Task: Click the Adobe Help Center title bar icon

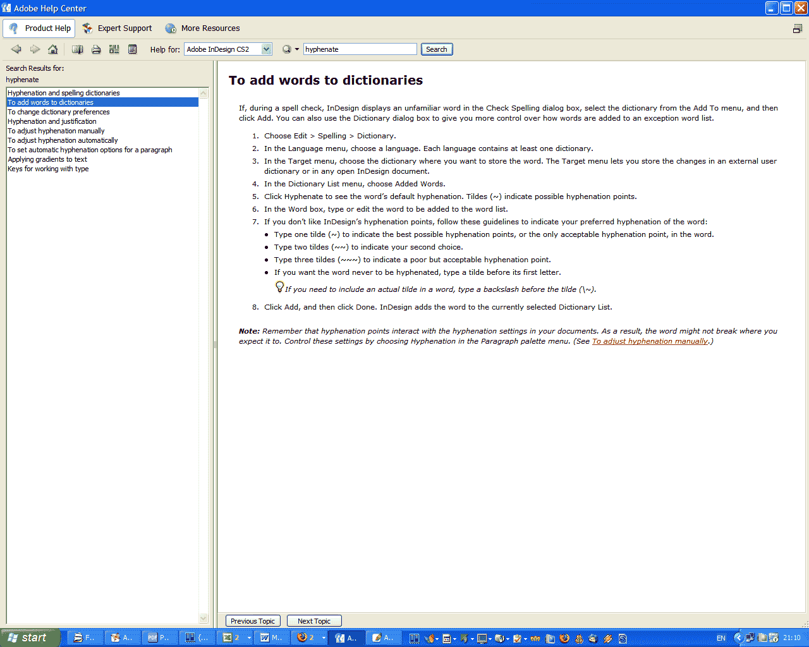Action: [6, 8]
